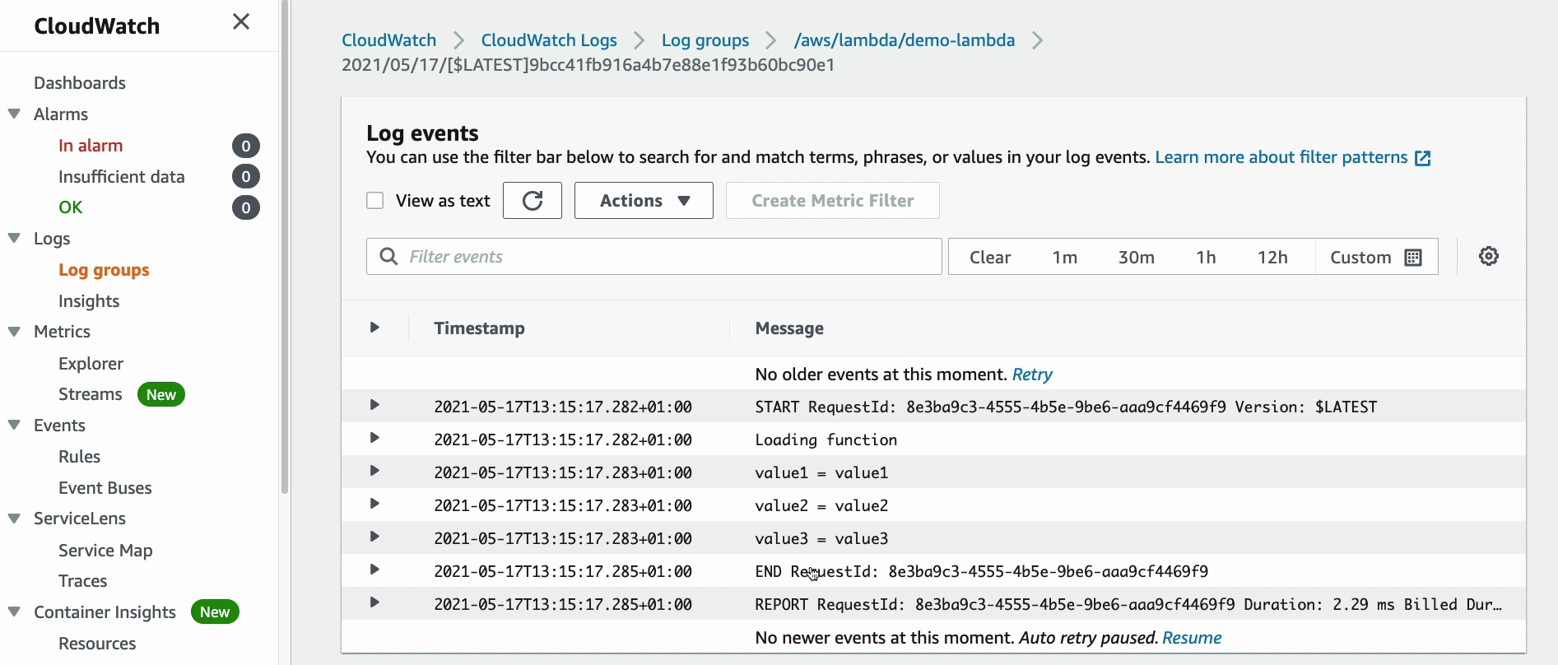The image size is (1558, 665).
Task: Click Resume auto retry link
Action: [x=1192, y=638]
